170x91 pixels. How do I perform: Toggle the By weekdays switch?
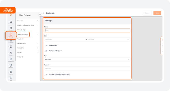click(x=46, y=45)
